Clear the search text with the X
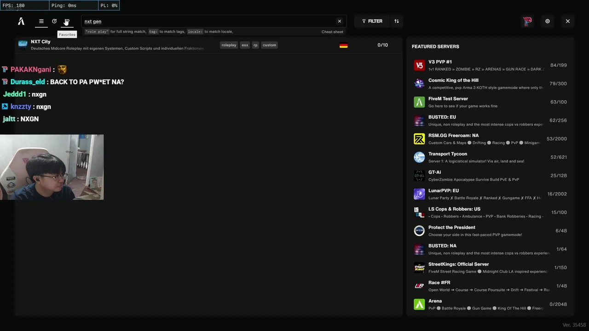The image size is (589, 331). point(340,21)
